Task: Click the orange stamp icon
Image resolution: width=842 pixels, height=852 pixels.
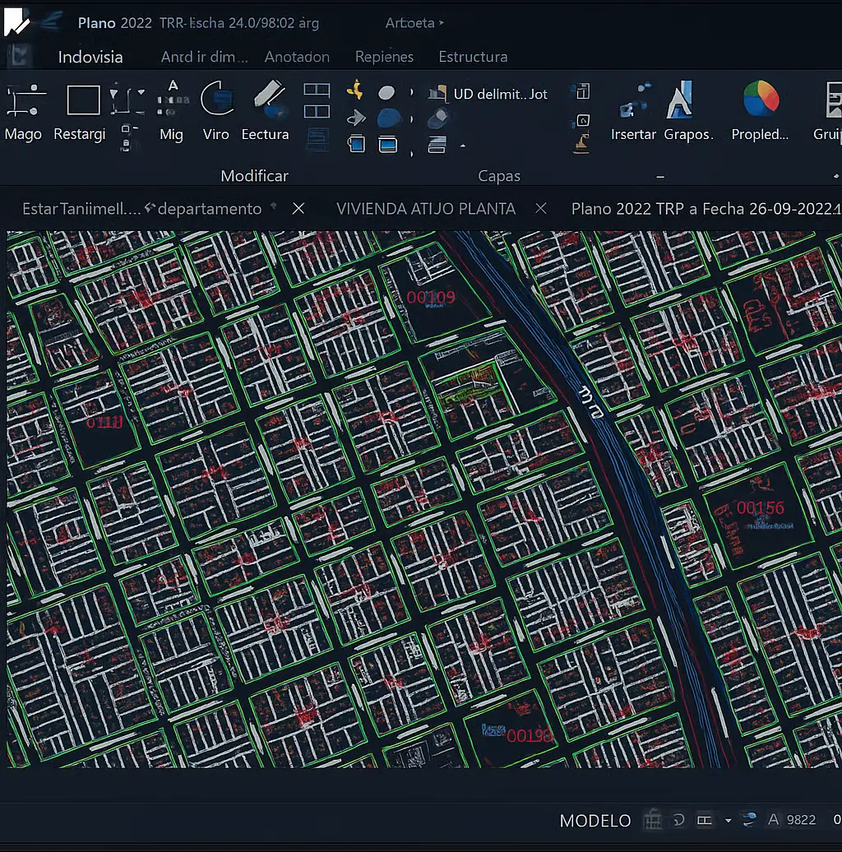Action: point(581,145)
